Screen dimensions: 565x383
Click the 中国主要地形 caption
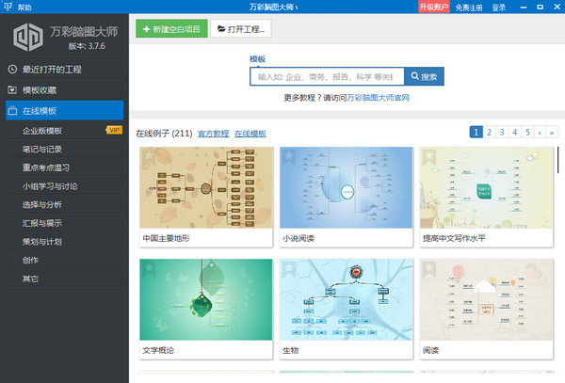click(x=166, y=238)
